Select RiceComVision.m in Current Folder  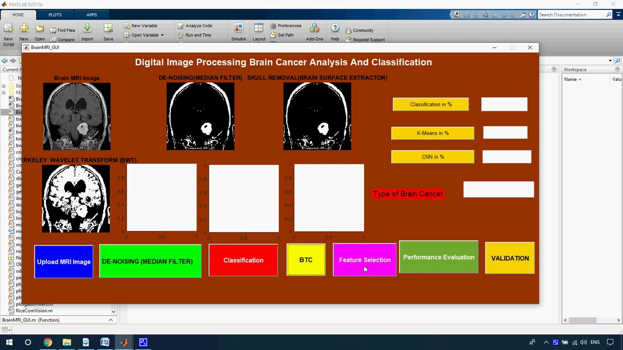[x=34, y=311]
